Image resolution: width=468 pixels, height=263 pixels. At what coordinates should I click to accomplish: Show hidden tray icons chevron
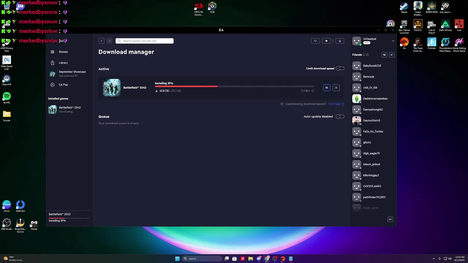(434, 259)
